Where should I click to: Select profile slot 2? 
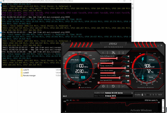pyautogui.click(x=148, y=95)
